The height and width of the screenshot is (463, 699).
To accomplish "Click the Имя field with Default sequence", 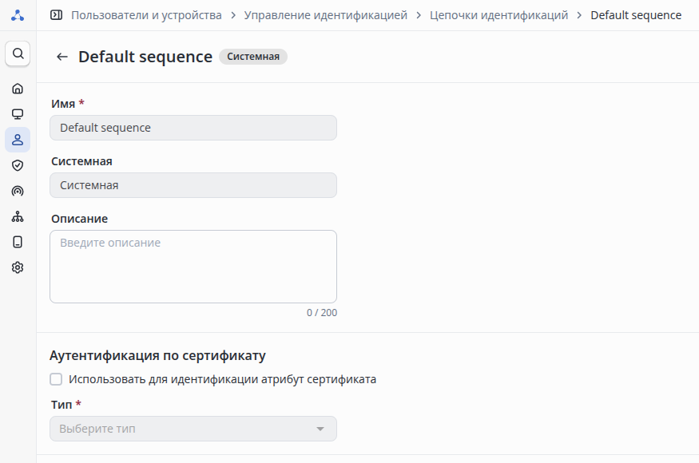I will point(193,128).
